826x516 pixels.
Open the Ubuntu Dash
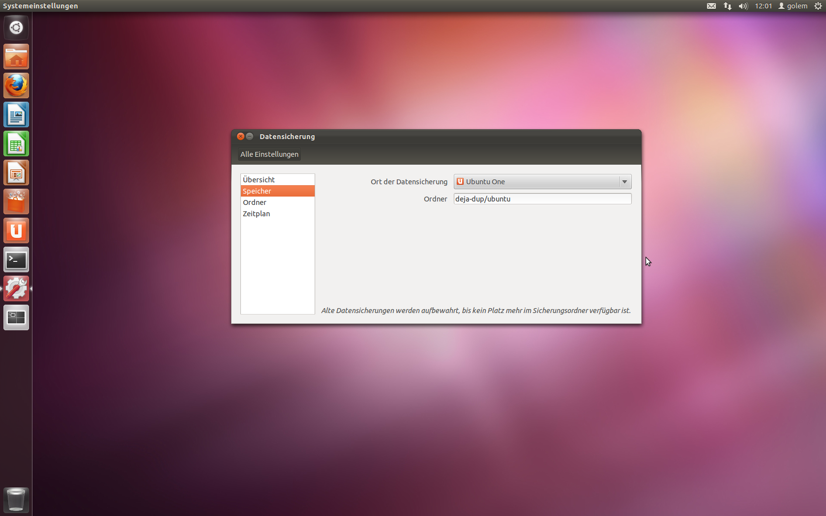16,28
